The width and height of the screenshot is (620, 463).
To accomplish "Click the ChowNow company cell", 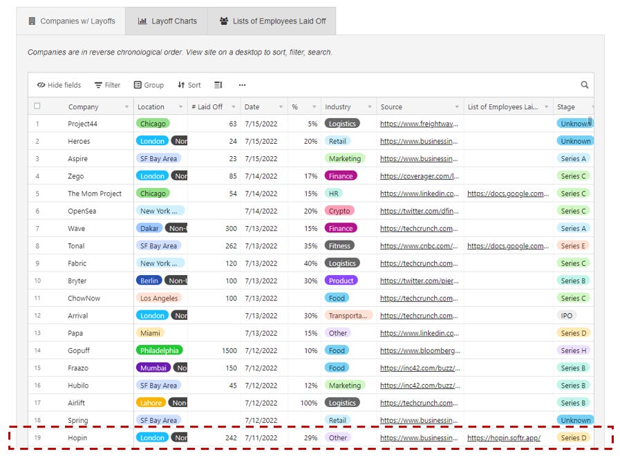I will click(84, 298).
